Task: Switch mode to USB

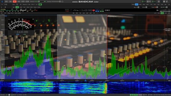Action: (x=21, y=7)
